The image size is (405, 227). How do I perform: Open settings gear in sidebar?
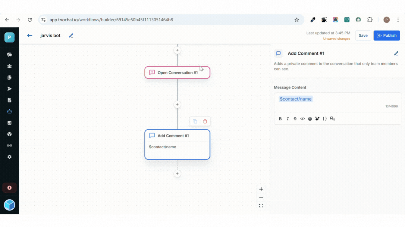tap(9, 157)
